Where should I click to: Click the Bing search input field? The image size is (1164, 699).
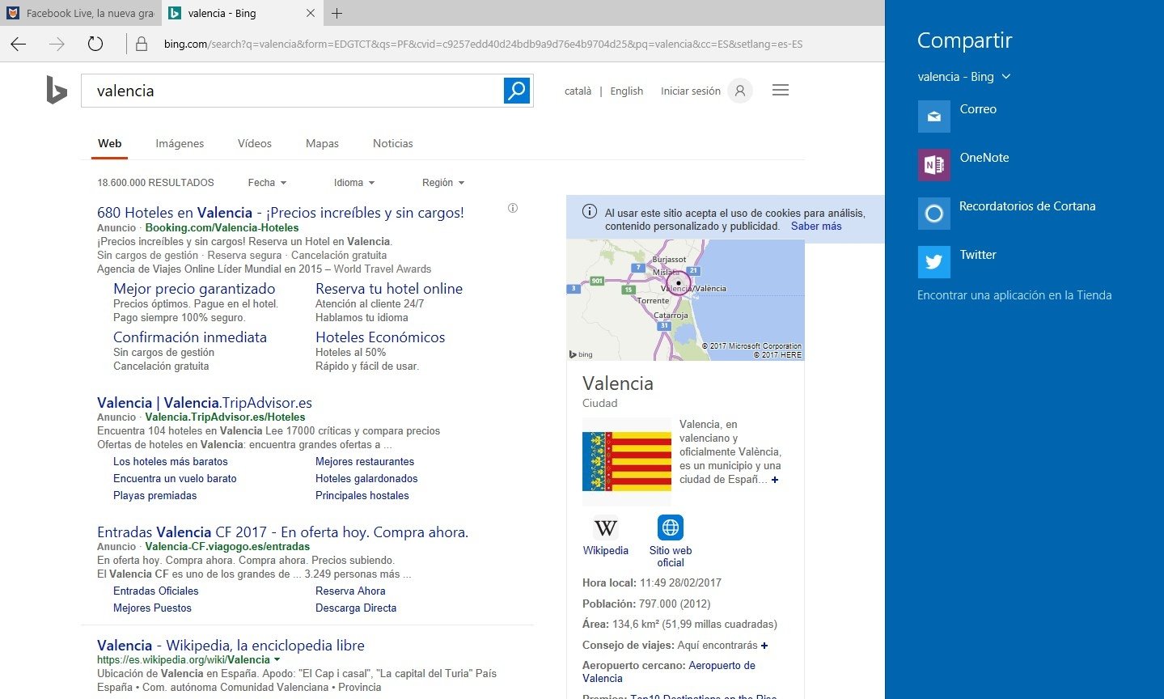[x=292, y=91]
